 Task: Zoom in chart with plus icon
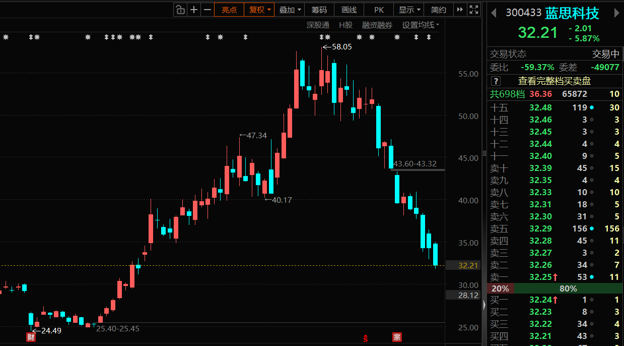[193, 9]
